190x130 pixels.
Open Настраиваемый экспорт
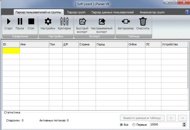click(x=102, y=22)
